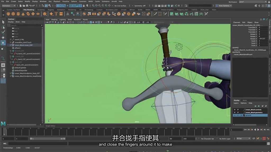Click the Loop playback icon

click(254, 139)
